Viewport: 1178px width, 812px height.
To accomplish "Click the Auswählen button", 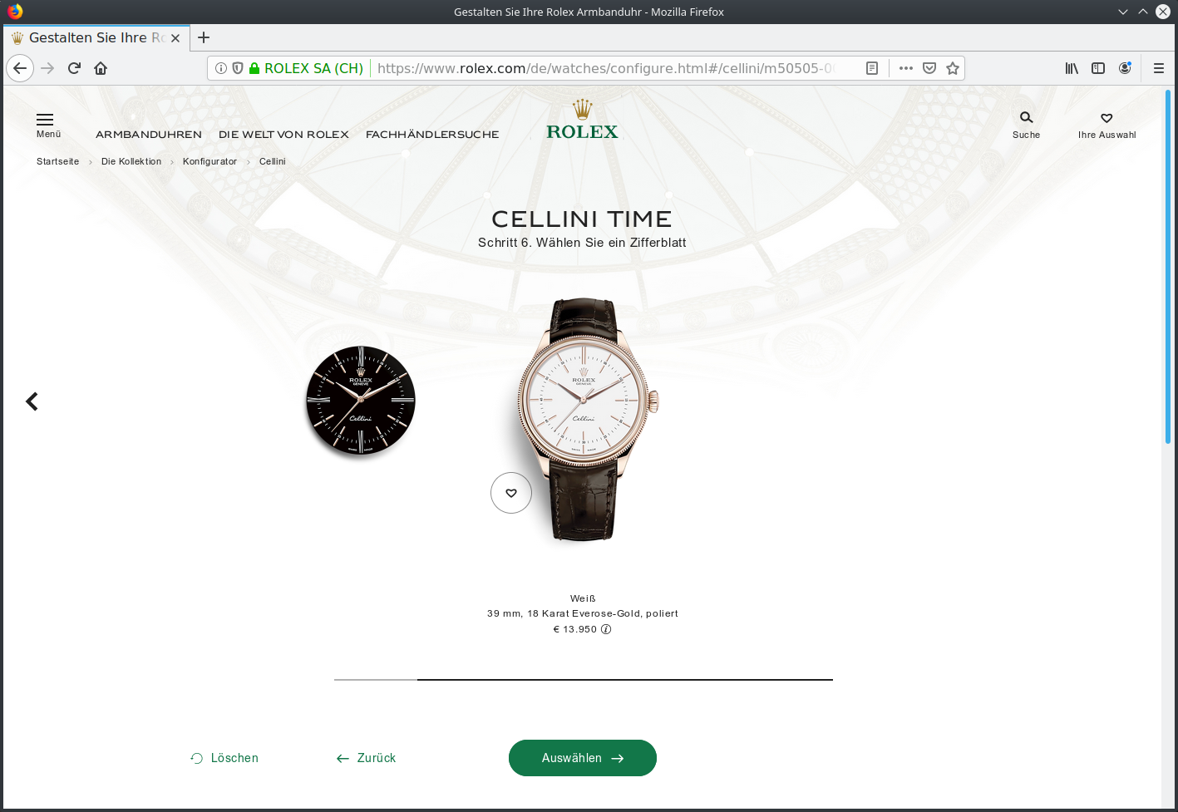I will 583,758.
